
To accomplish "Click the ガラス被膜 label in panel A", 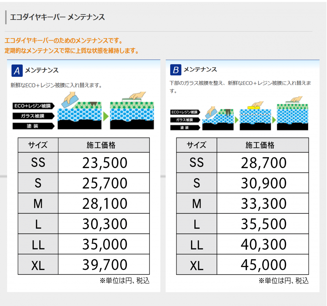I will coord(33,116).
